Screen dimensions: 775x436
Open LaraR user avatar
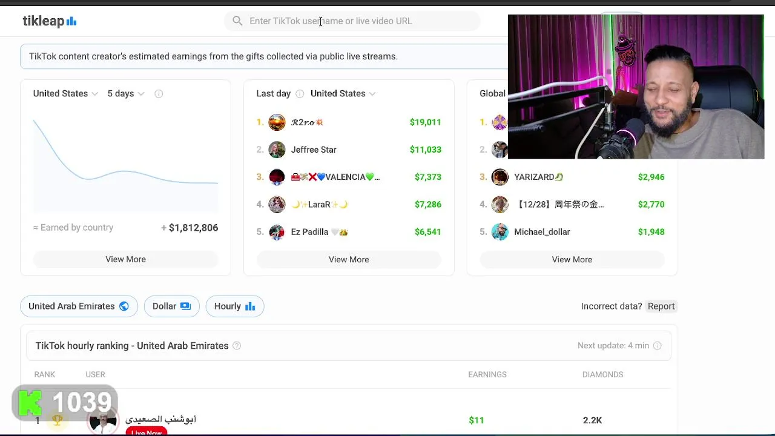277,205
